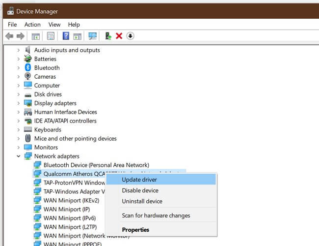Expand the Display adapters chevron

point(19,103)
